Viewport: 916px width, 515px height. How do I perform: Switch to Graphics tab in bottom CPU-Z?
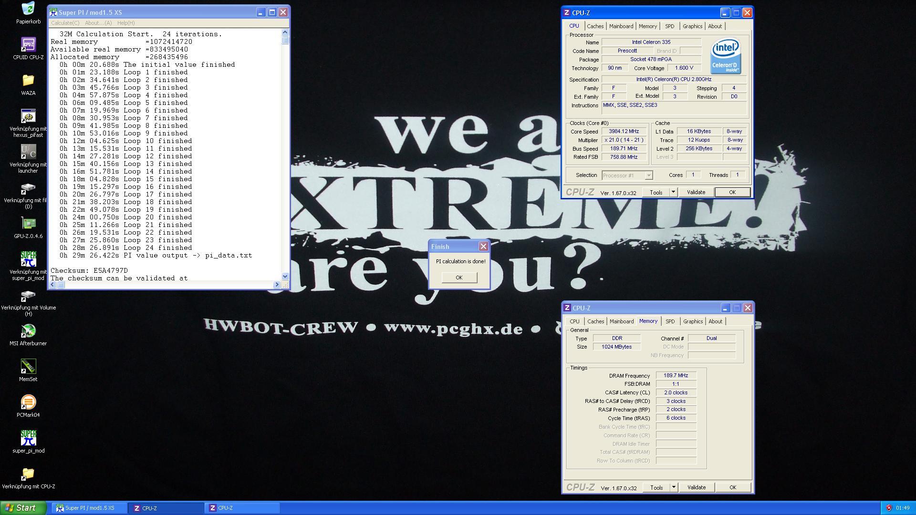[x=693, y=321]
